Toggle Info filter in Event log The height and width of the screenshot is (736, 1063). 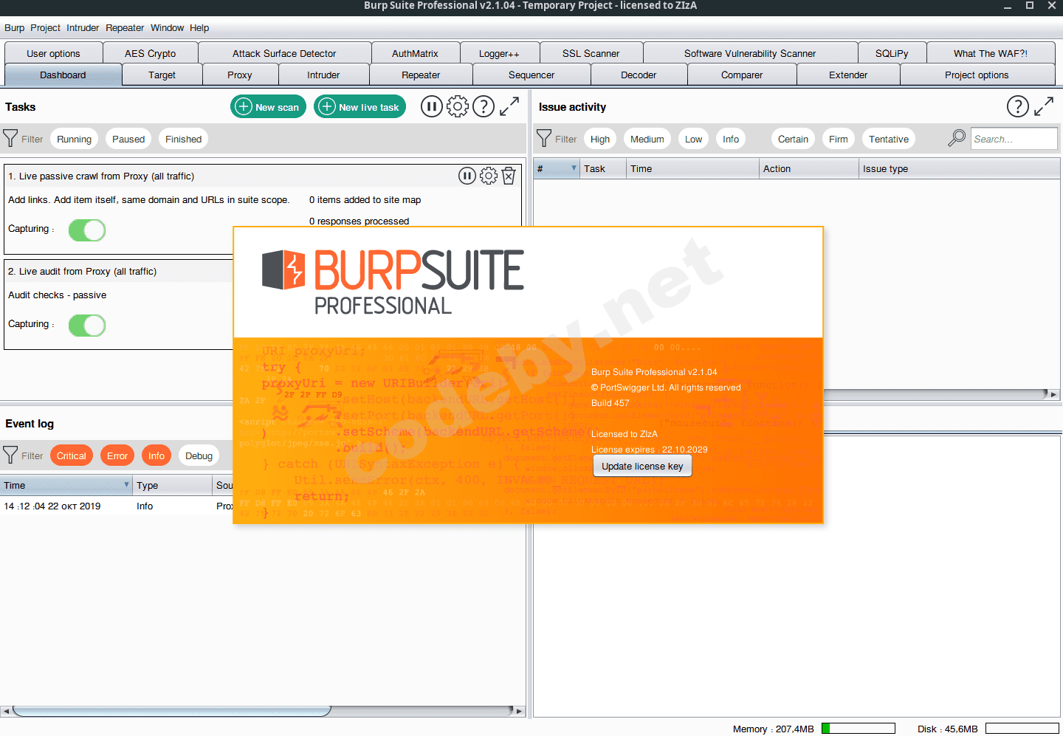tap(156, 455)
